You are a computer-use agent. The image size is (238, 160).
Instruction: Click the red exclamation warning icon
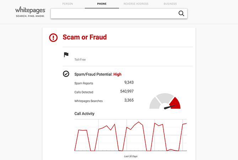[x=53, y=38]
